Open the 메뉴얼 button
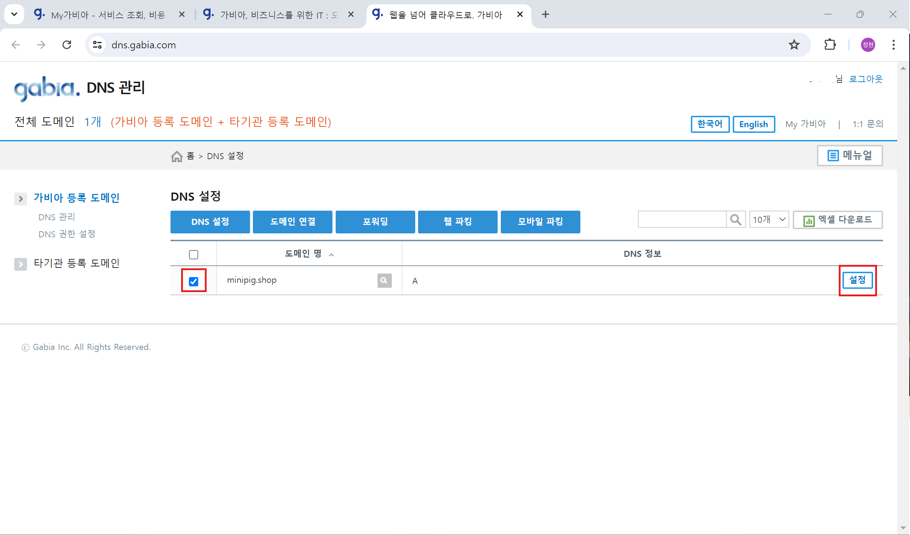 pos(850,156)
